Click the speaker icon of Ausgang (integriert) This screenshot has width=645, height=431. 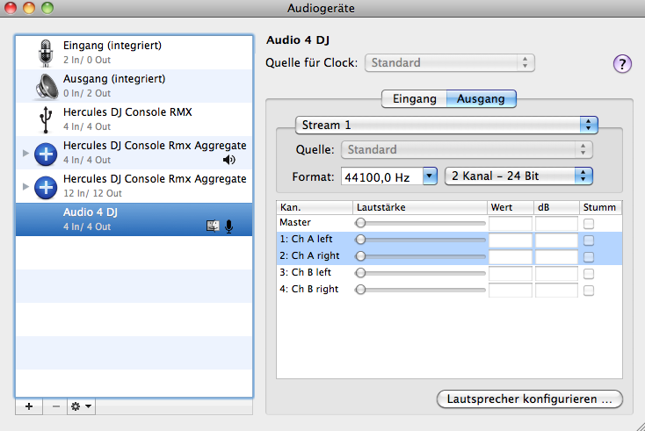[x=46, y=86]
